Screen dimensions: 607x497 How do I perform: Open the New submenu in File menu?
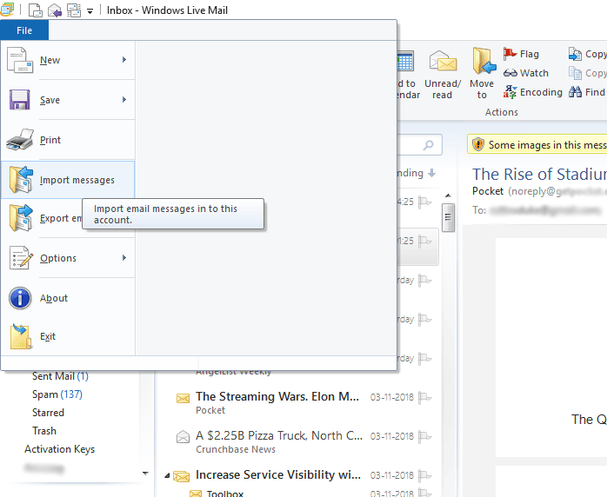[68, 60]
